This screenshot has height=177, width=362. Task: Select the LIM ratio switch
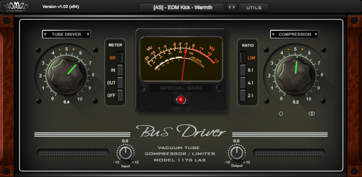pyautogui.click(x=242, y=57)
